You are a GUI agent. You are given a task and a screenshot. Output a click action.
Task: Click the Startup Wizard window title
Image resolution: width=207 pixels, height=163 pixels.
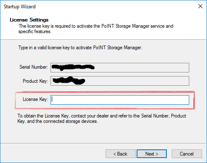(19, 7)
